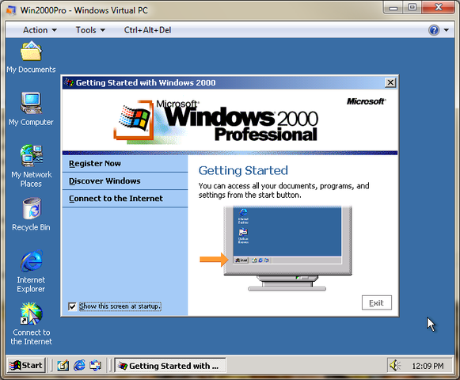Launch Outlook Express from quick launch
Viewport: 460px width, 380px height.
(x=95, y=366)
